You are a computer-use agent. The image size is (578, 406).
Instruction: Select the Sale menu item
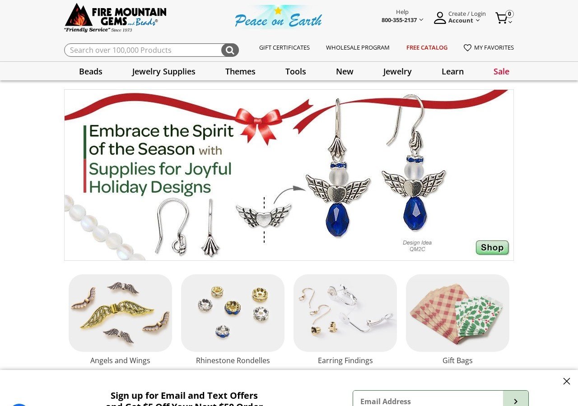[x=501, y=71]
